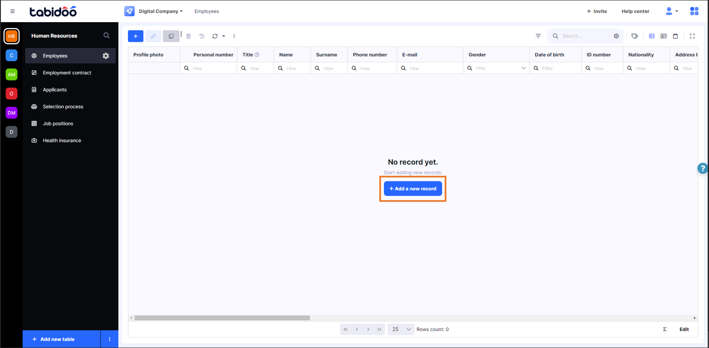This screenshot has width=709, height=348.
Task: Open the user account avatar menu
Action: click(x=672, y=11)
